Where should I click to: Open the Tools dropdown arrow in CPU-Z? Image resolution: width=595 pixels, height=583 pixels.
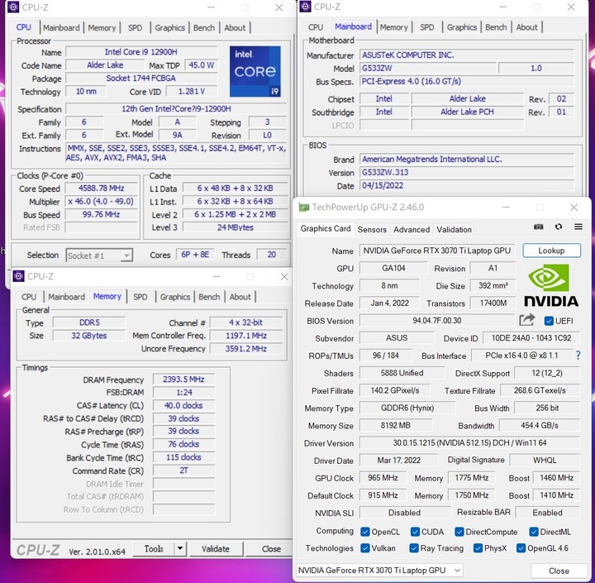click(x=180, y=548)
